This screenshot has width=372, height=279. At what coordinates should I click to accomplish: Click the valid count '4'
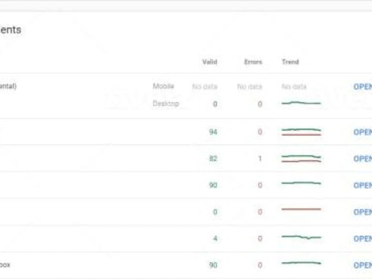click(x=215, y=238)
